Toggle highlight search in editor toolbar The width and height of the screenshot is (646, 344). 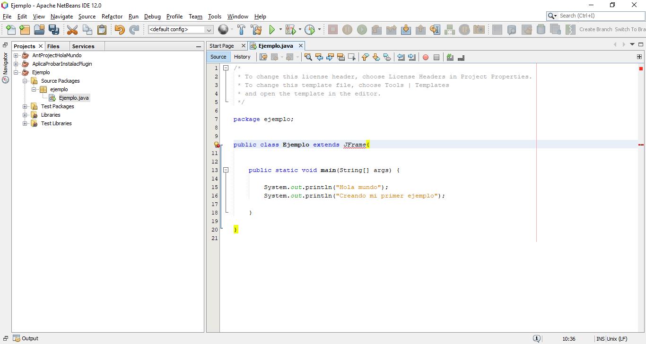pyautogui.click(x=340, y=57)
